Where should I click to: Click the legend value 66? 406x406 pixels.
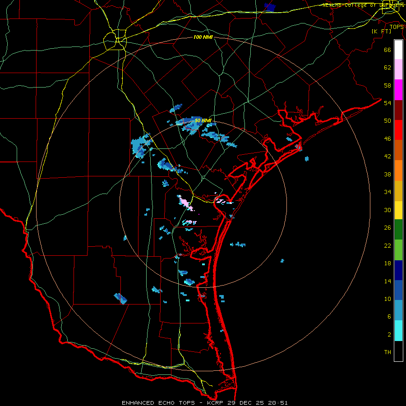tap(388, 50)
